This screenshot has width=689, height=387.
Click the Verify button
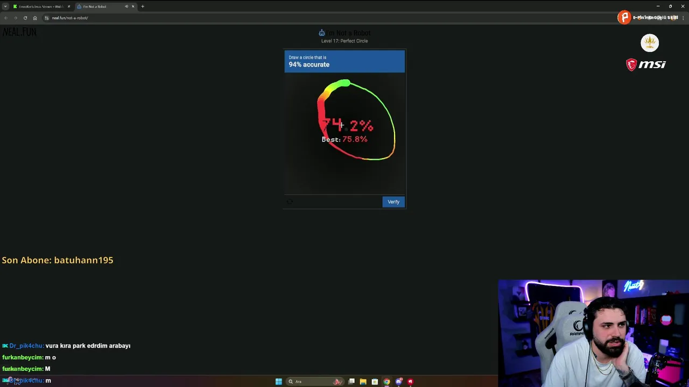(x=393, y=202)
